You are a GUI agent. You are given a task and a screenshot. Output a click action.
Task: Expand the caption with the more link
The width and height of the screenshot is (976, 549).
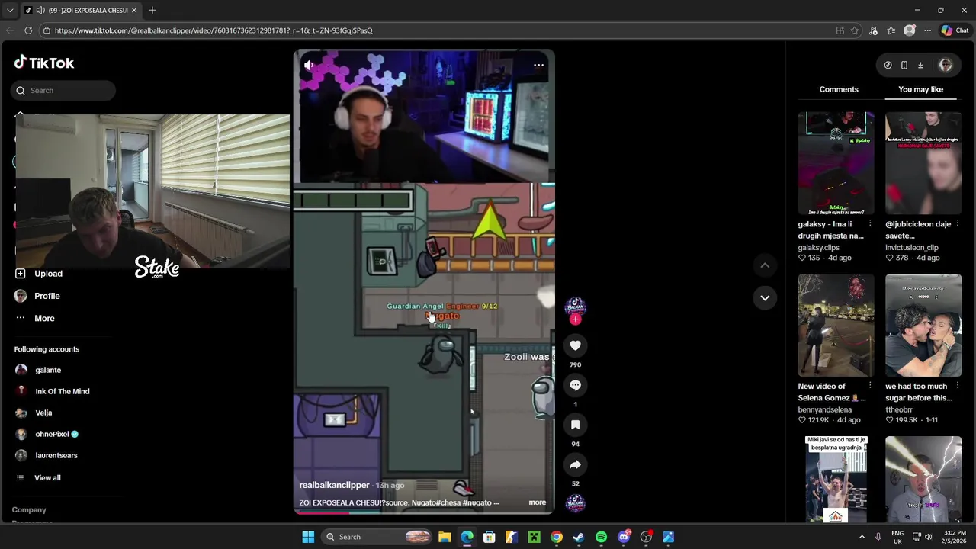click(x=537, y=503)
